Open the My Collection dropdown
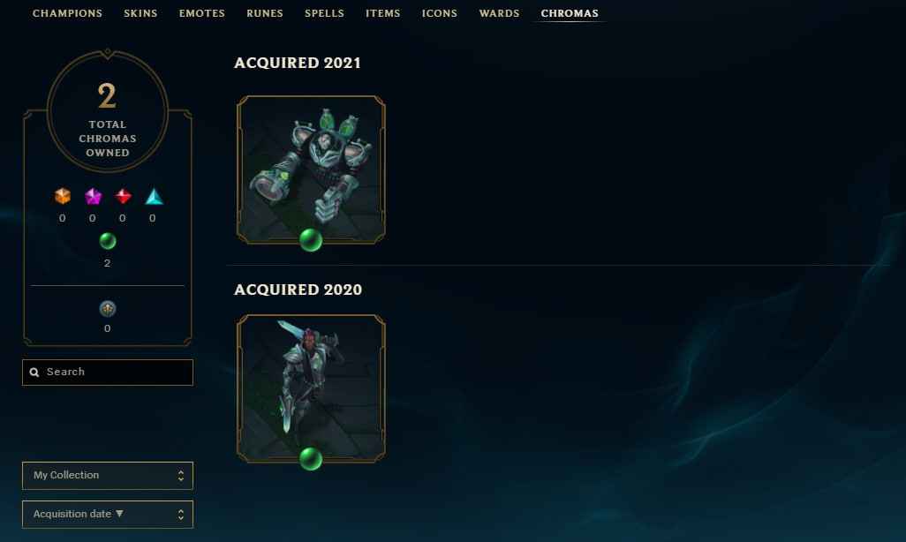 click(108, 476)
